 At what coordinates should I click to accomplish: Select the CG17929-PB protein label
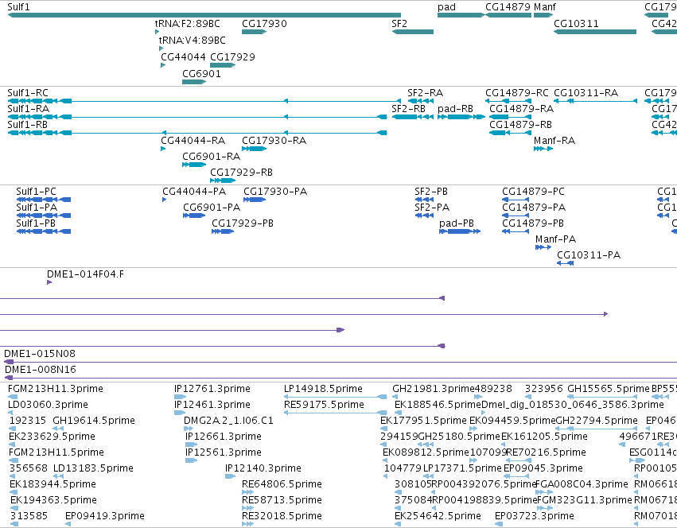(x=243, y=223)
